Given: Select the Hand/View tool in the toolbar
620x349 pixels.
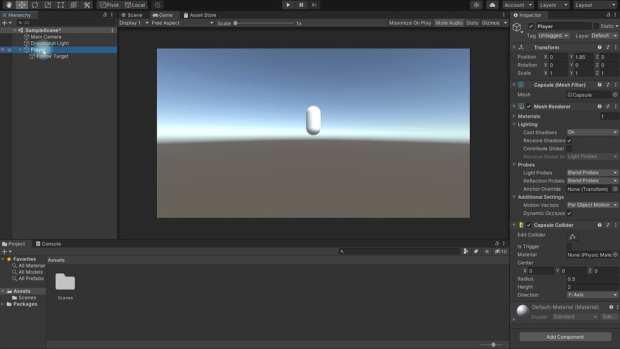Looking at the screenshot, I should point(8,4).
